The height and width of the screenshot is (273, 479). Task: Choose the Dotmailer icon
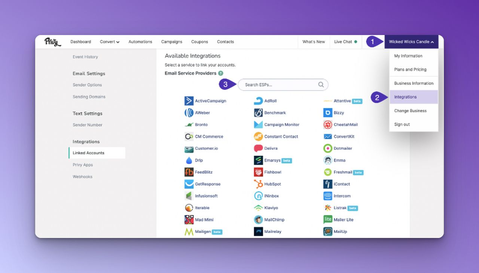coord(328,148)
